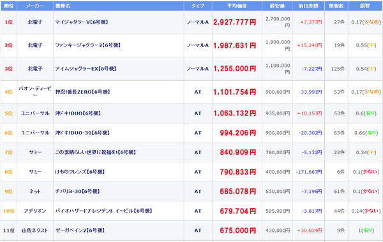Select the 前日差額 column header
This screenshot has width=383, height=242.
click(x=308, y=6)
